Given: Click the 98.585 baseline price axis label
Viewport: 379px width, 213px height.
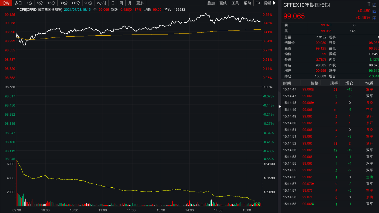Looking at the screenshot, I should pos(10,87).
